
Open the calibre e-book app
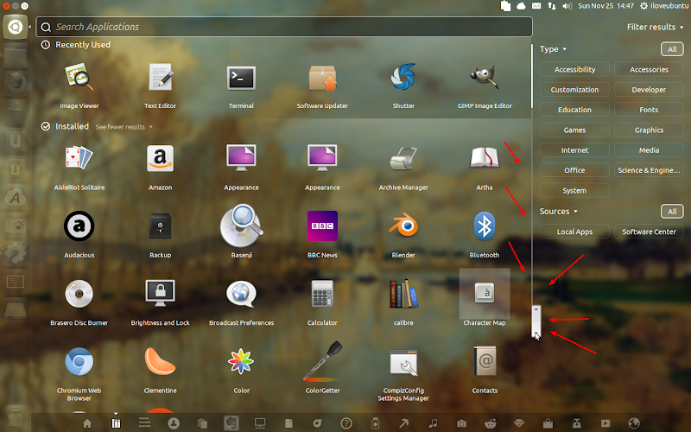[403, 295]
